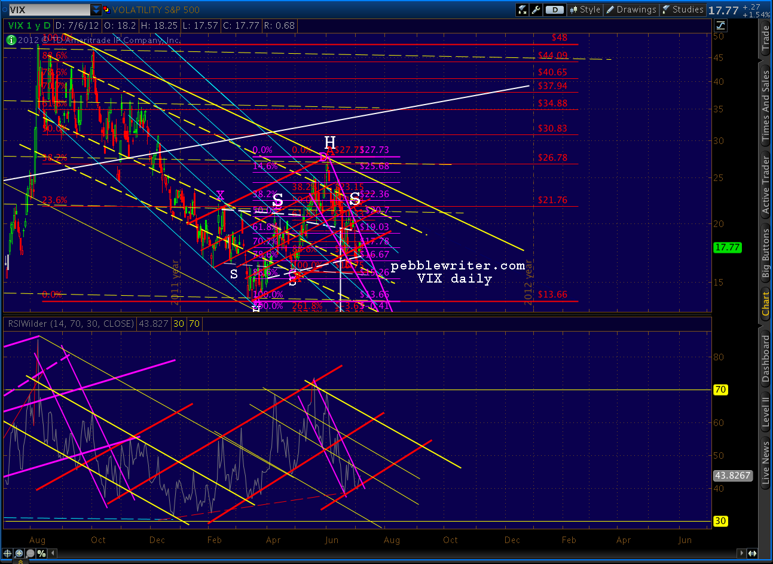Click the VOLATILITY S&P 500 title

[156, 10]
